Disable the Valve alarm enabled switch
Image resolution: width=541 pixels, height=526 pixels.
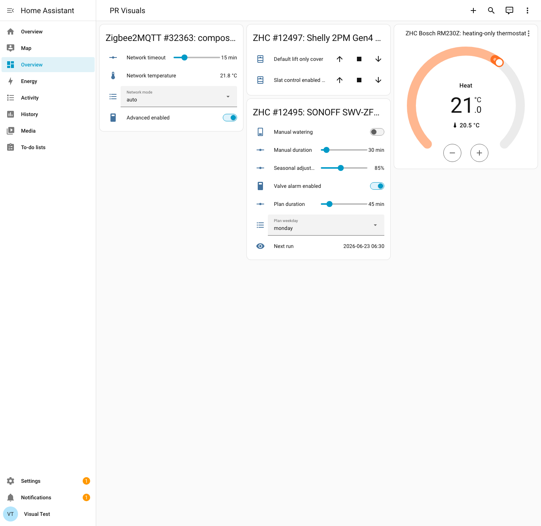click(x=377, y=186)
